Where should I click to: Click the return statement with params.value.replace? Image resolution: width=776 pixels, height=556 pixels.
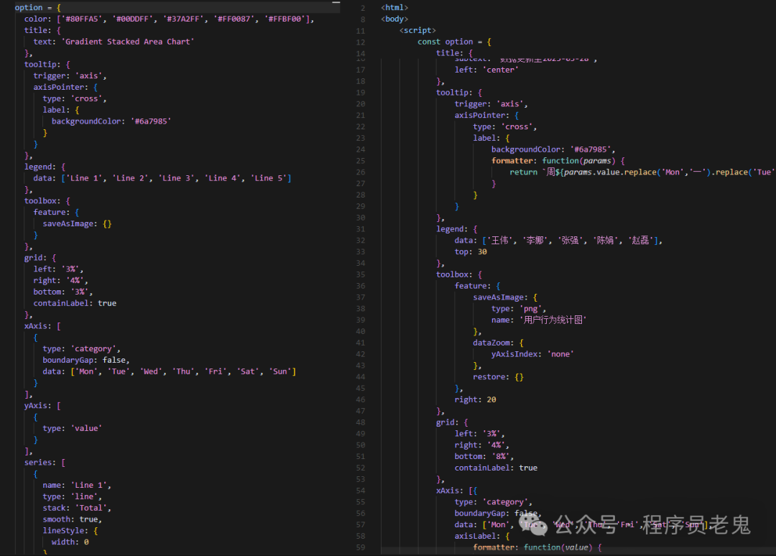point(642,172)
